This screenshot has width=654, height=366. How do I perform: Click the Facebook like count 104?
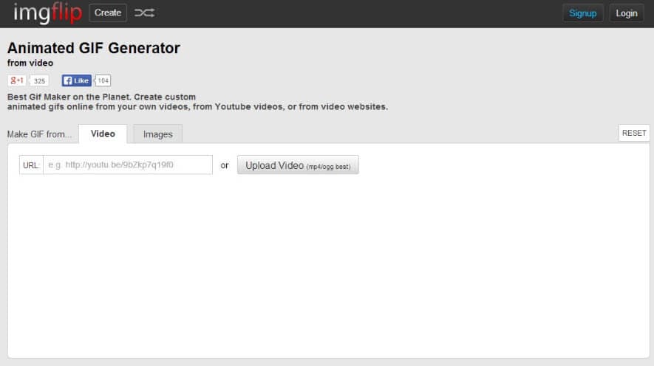click(103, 80)
